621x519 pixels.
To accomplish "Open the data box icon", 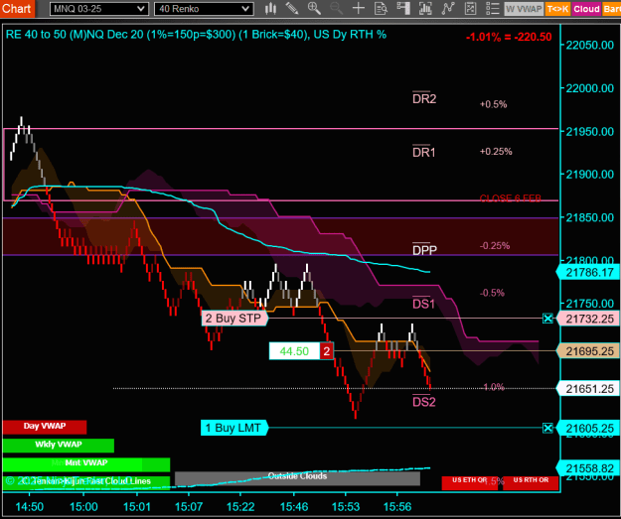I will pyautogui.click(x=381, y=8).
